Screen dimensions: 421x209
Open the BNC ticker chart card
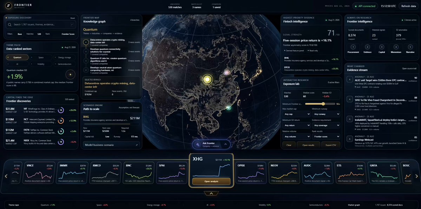(x=139, y=173)
